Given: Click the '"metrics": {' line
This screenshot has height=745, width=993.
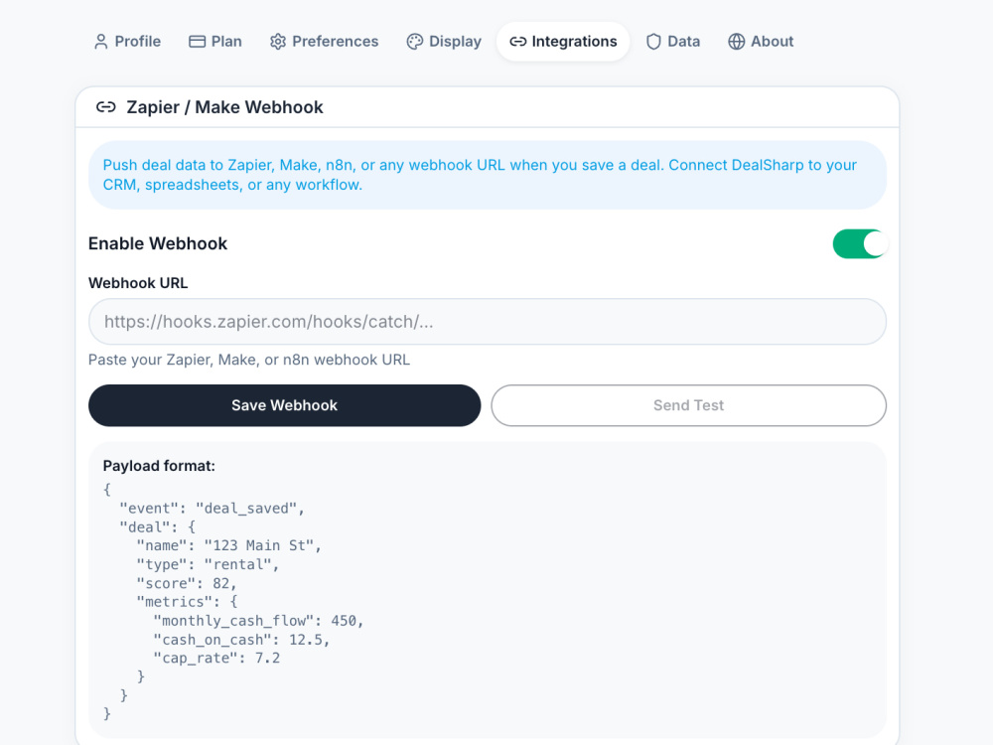Looking at the screenshot, I should click(x=187, y=601).
